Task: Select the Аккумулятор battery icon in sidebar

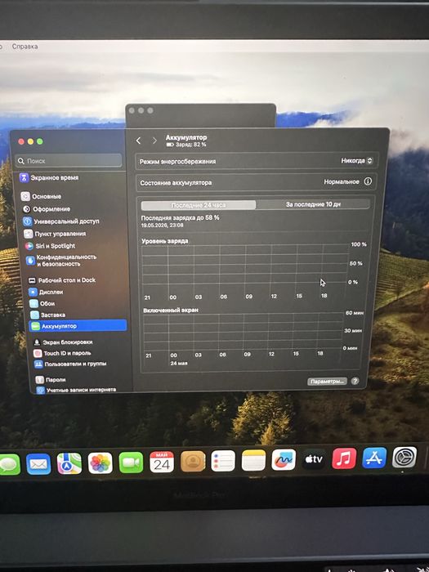Action: (x=35, y=326)
